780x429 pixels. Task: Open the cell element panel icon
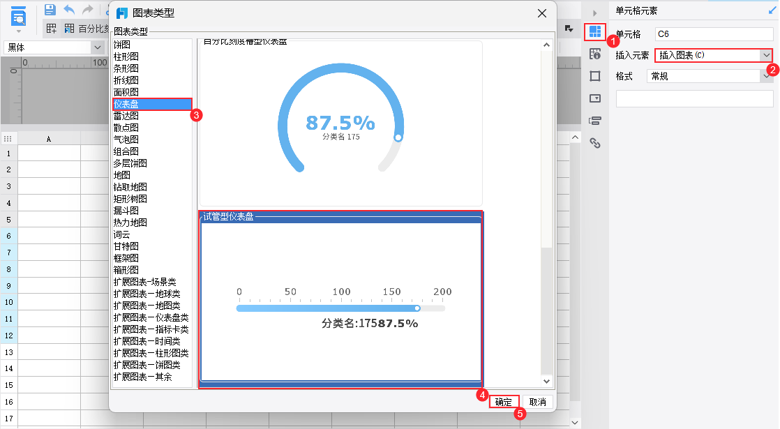pyautogui.click(x=595, y=32)
